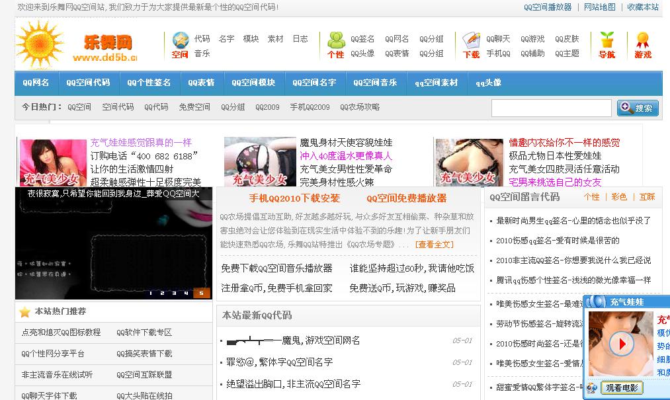Click the first 充气美少女 ad thumbnail
Viewport: 670px width, 400px height.
53,162
